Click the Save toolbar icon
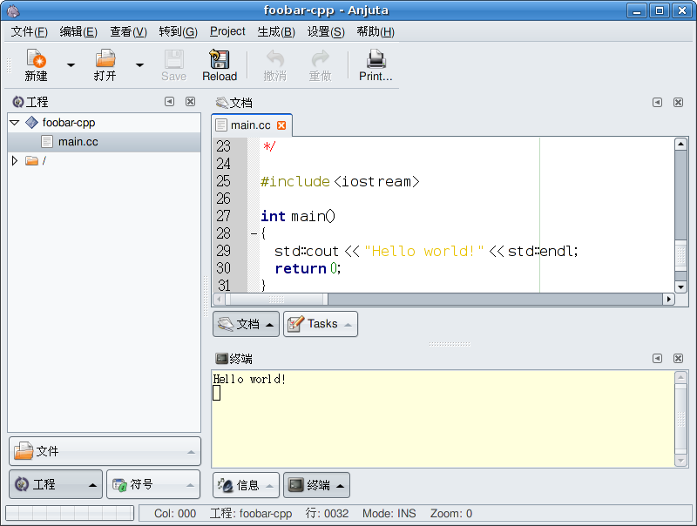Image resolution: width=697 pixels, height=526 pixels. tap(173, 64)
